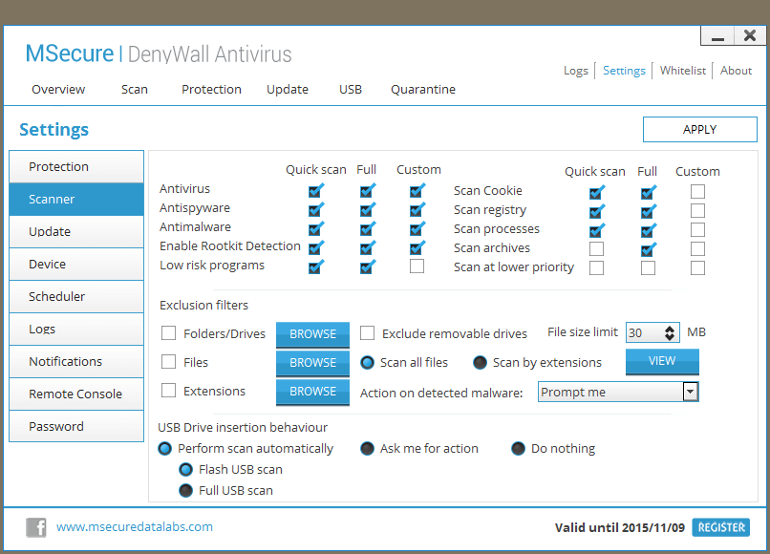770x554 pixels.
Task: Uncheck Antivirus for Quick scan
Action: pos(316,190)
